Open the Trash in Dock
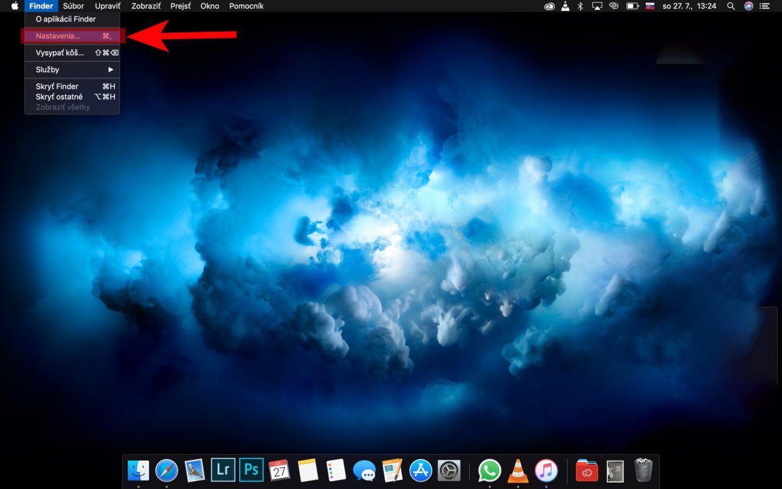 643,470
